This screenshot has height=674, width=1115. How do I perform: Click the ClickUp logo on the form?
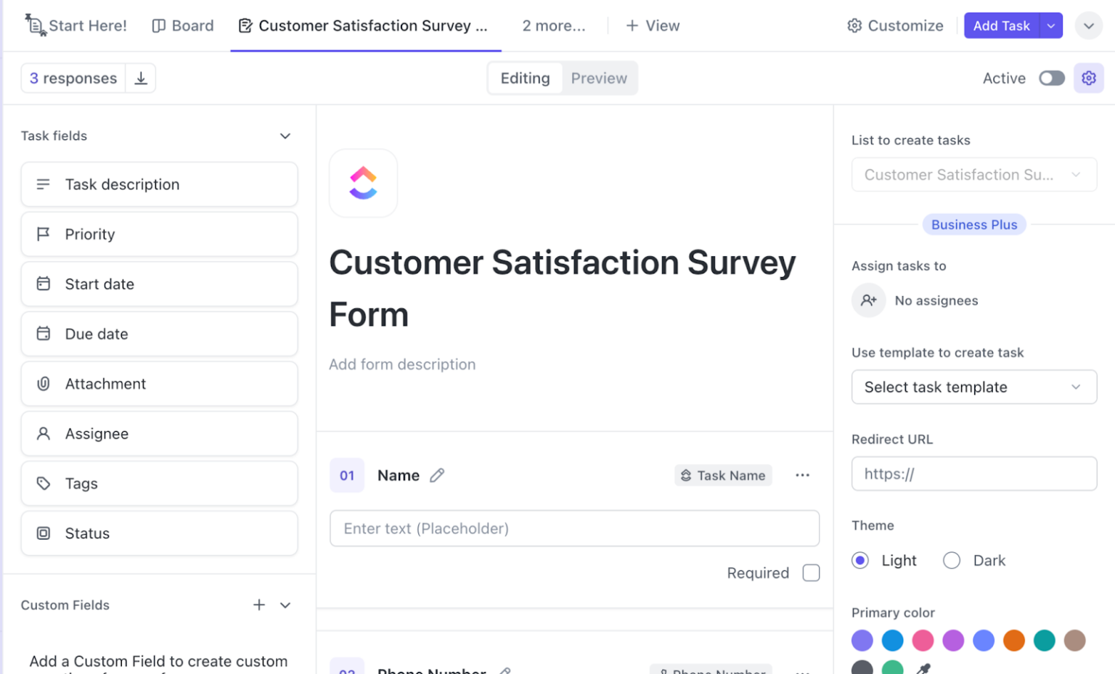(x=363, y=183)
